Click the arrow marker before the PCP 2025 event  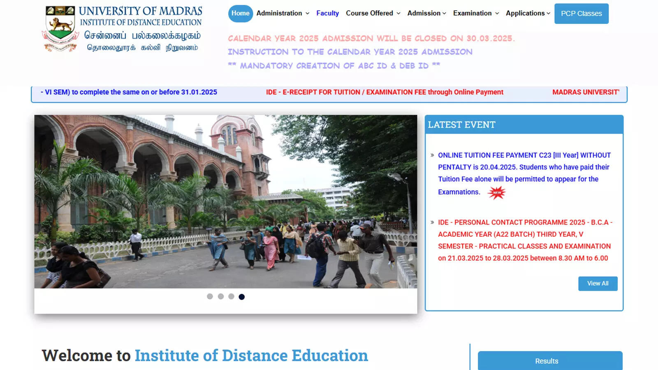431,222
